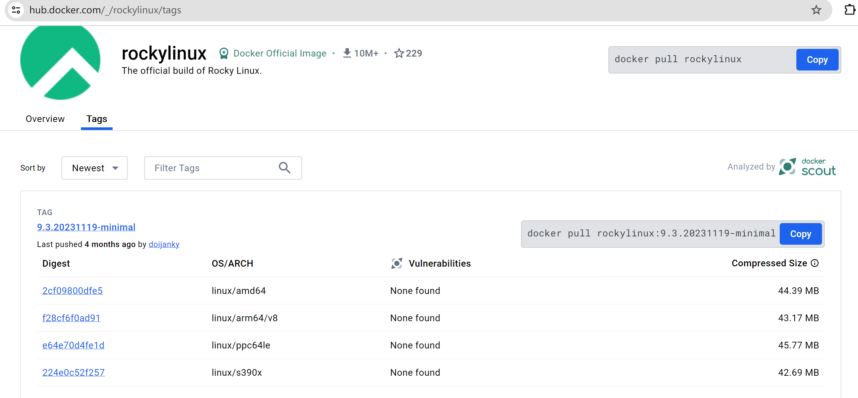Screen dimensions: 858x398
Task: Open the doijanky user profile link
Action: (164, 244)
